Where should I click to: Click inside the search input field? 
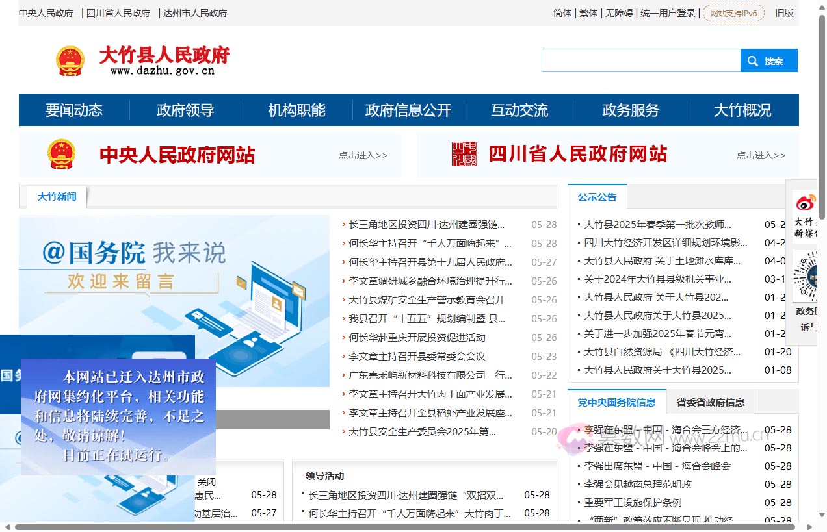click(x=640, y=60)
